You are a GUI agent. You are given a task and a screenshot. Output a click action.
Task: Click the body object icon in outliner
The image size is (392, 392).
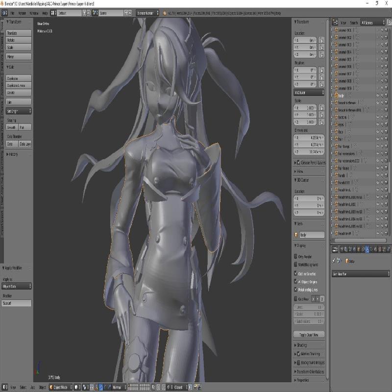point(336,96)
